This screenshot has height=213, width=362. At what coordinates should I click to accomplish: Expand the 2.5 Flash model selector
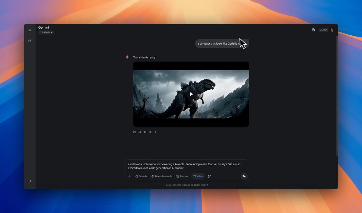46,33
